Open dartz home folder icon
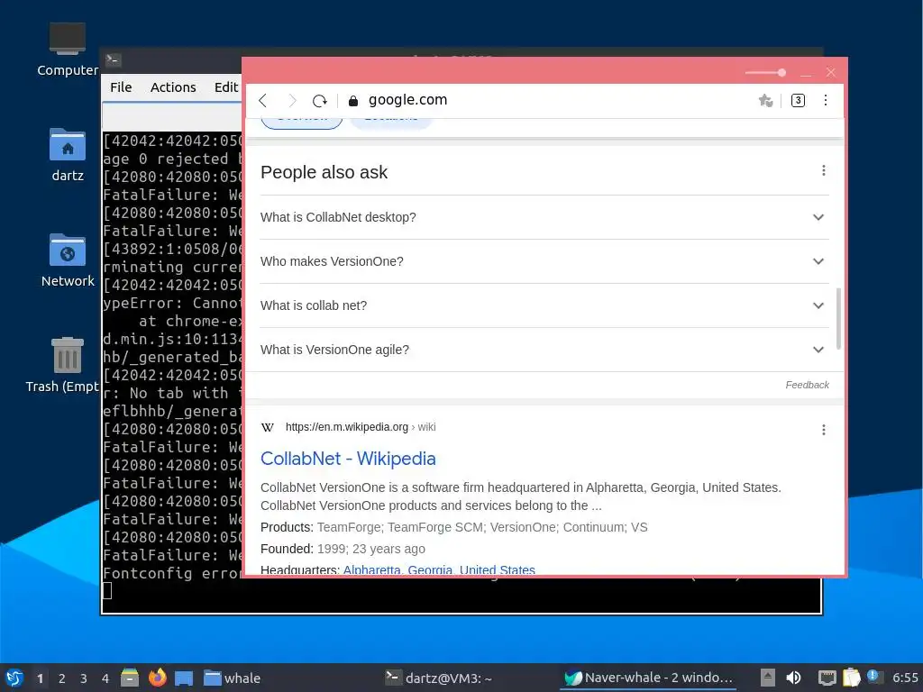 point(67,155)
